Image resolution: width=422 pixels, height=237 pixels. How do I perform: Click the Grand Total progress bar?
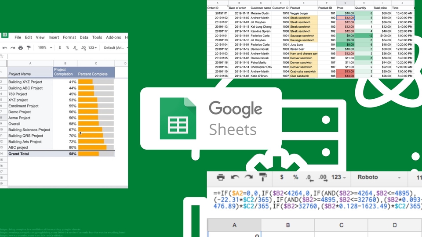point(96,154)
